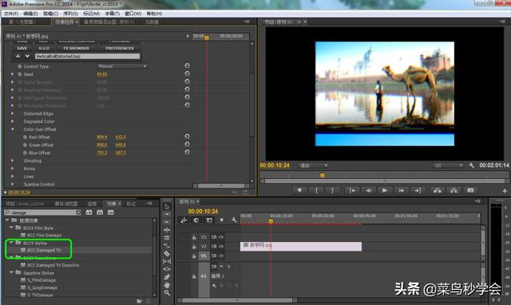Click the Extract button in Program Monitor

click(x=454, y=190)
